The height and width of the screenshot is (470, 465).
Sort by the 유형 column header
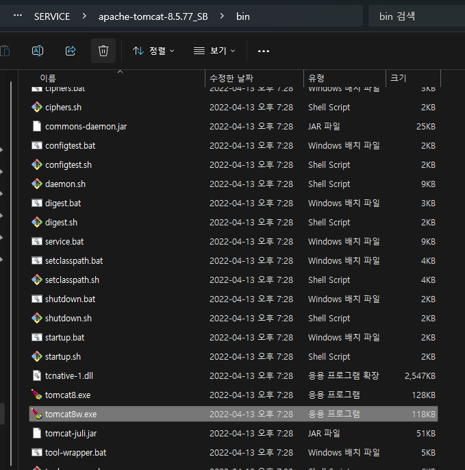(316, 78)
